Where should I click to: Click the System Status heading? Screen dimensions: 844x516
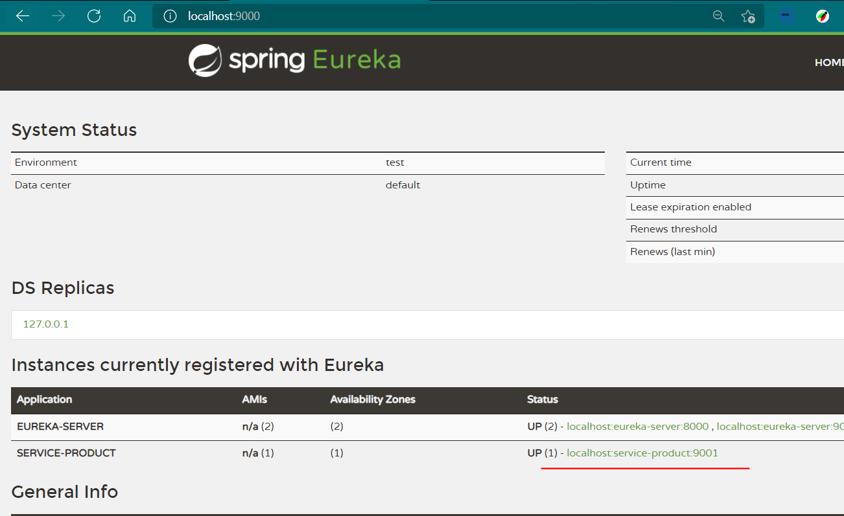(74, 130)
